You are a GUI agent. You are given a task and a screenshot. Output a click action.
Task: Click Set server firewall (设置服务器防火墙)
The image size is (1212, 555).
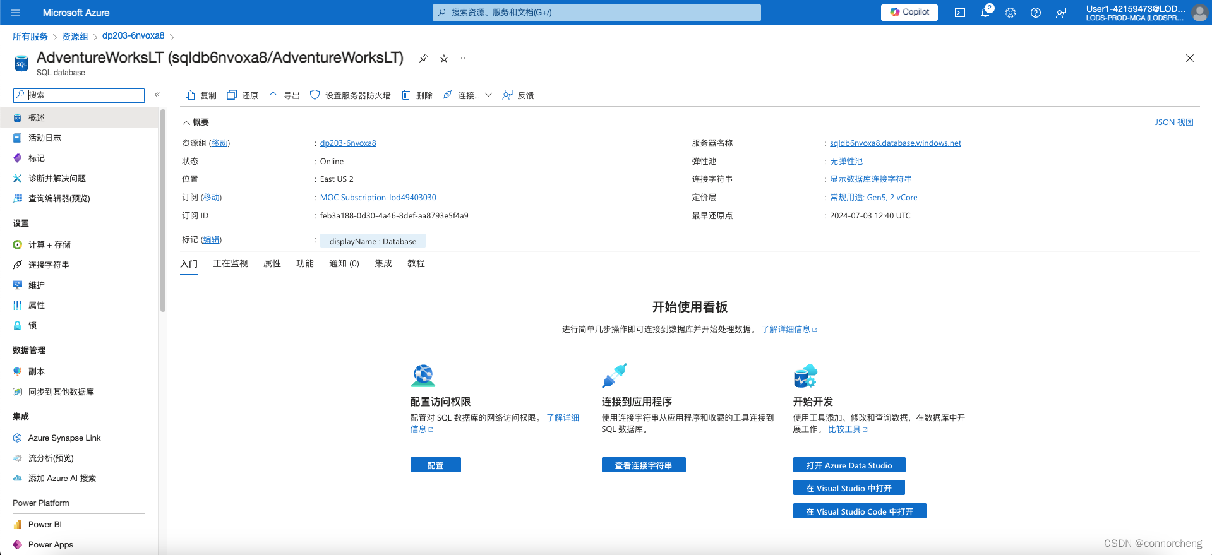(x=350, y=95)
